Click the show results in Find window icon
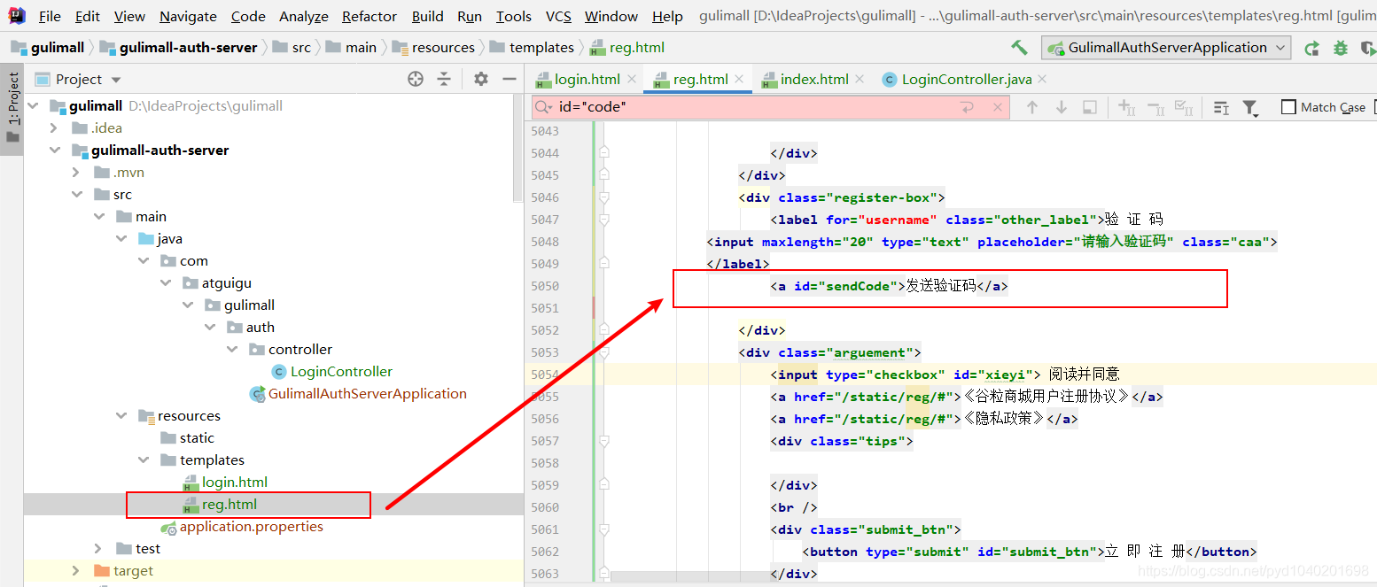Image resolution: width=1377 pixels, height=587 pixels. tap(1090, 107)
